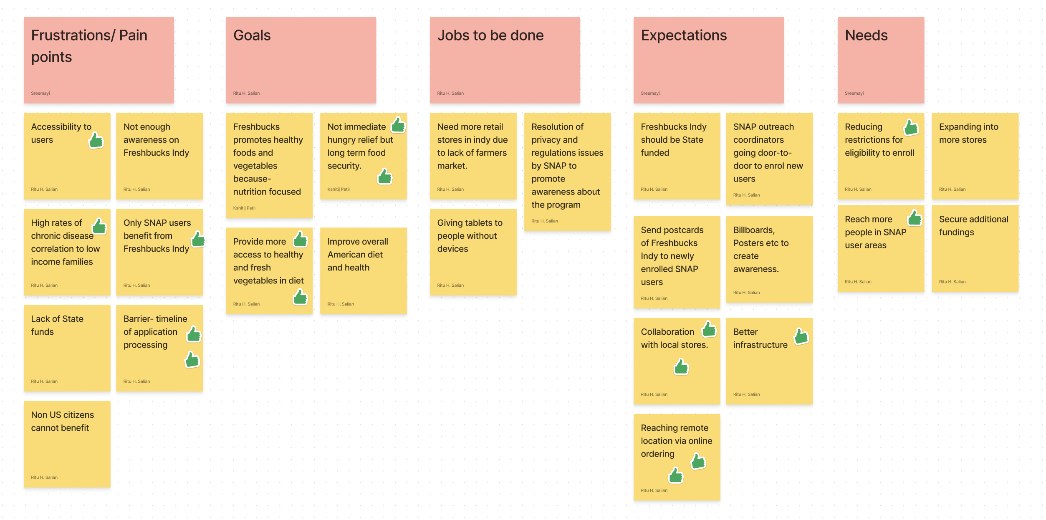Select thumbs-up sticker on Better infrastructure note

(x=801, y=336)
